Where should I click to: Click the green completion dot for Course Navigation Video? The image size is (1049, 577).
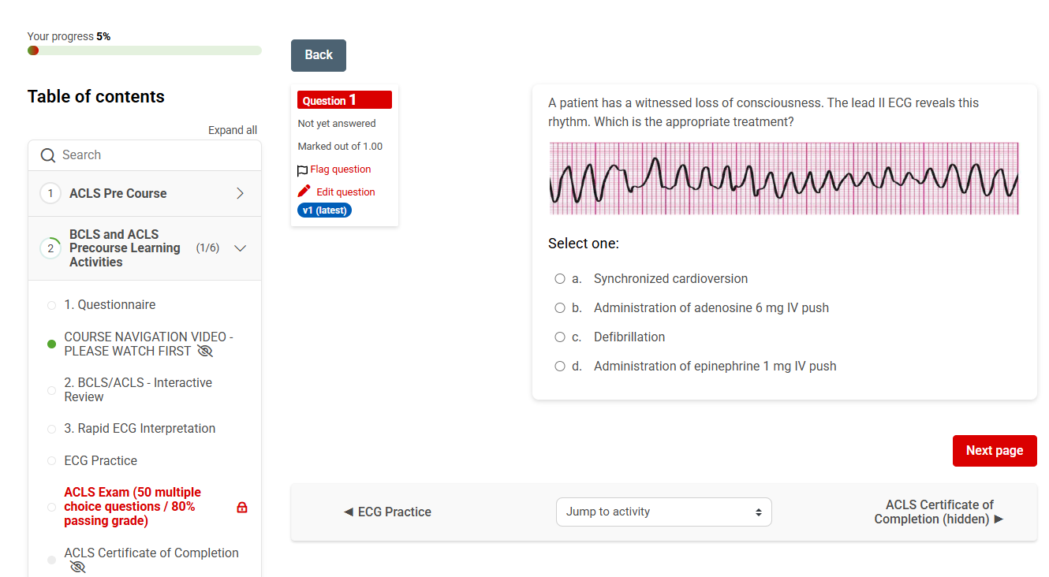51,344
